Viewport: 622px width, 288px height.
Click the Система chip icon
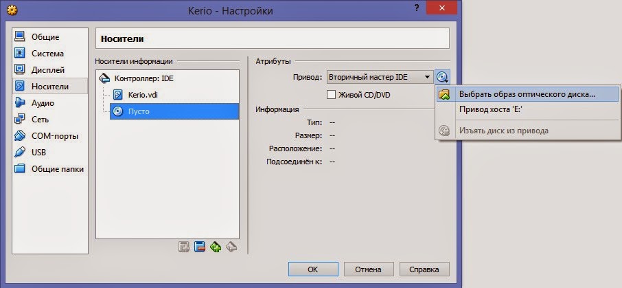(x=20, y=53)
